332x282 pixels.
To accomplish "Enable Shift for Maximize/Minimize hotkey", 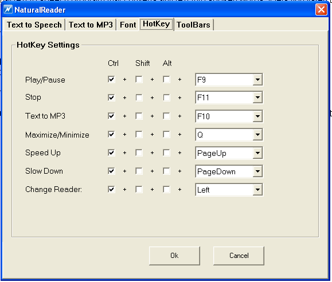I will click(x=139, y=135).
